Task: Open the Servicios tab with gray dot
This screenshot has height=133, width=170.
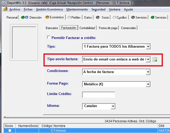Action: tap(139, 17)
